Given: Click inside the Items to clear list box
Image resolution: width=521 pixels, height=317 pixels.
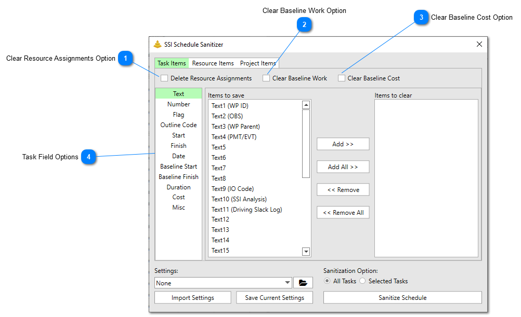Looking at the screenshot, I should (426, 178).
